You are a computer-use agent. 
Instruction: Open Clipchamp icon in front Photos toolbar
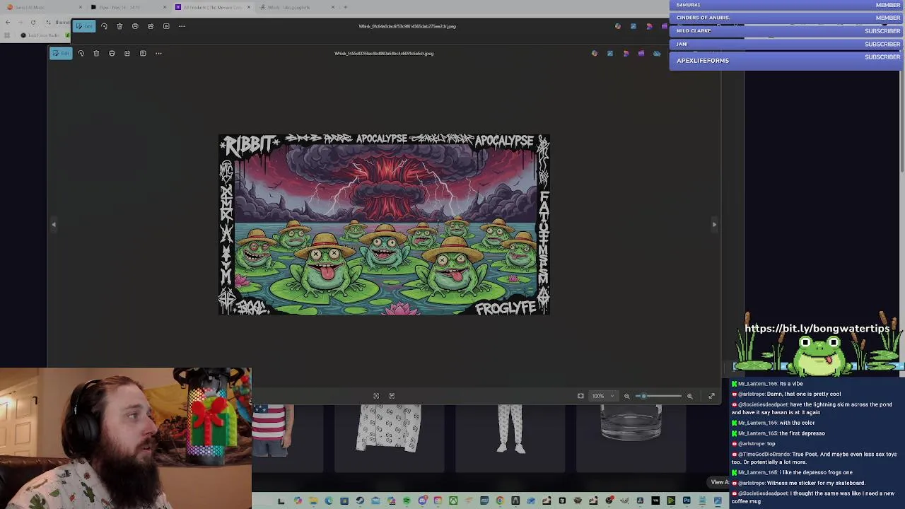click(641, 53)
